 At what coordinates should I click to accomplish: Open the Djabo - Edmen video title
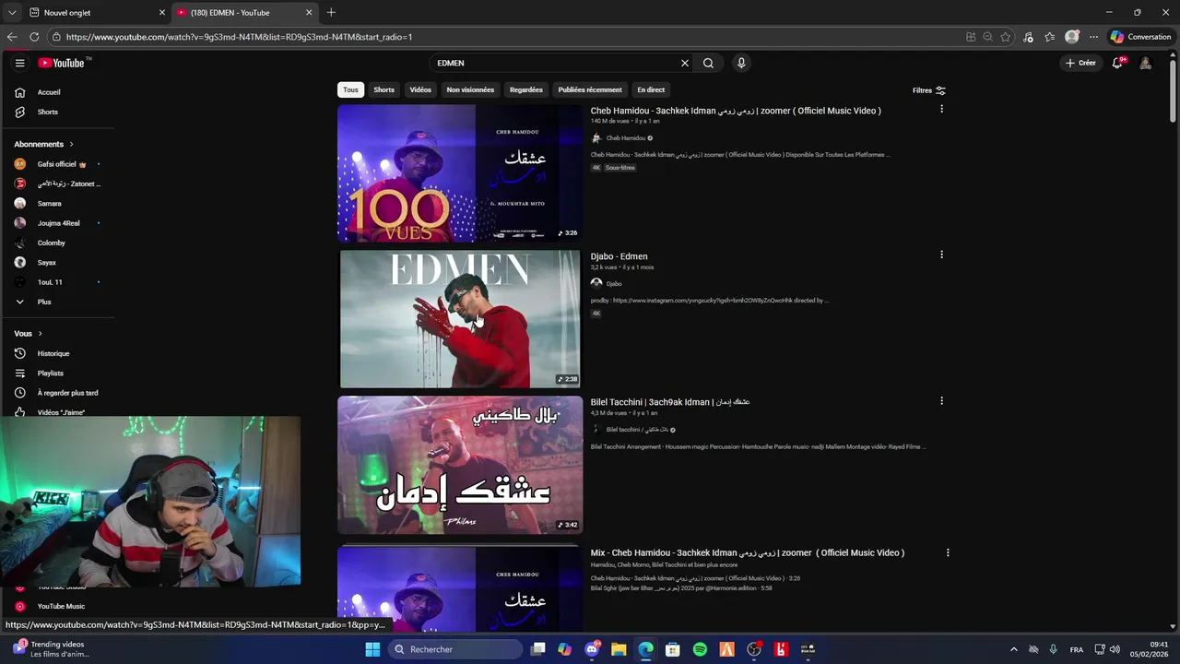(x=619, y=256)
